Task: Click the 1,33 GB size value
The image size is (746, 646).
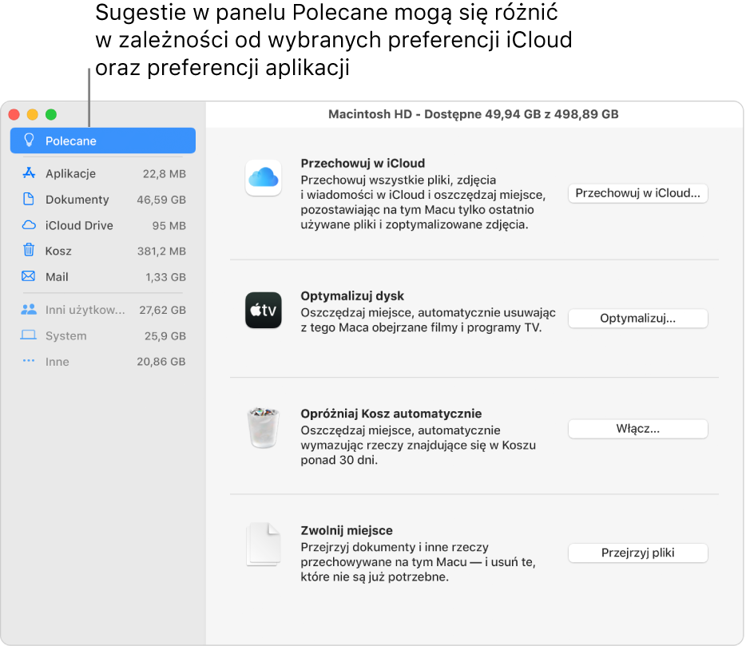Action: [165, 277]
